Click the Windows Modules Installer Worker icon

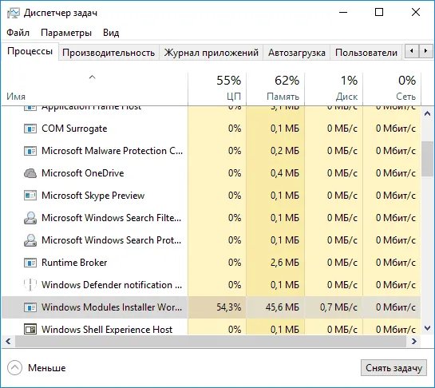(x=30, y=307)
